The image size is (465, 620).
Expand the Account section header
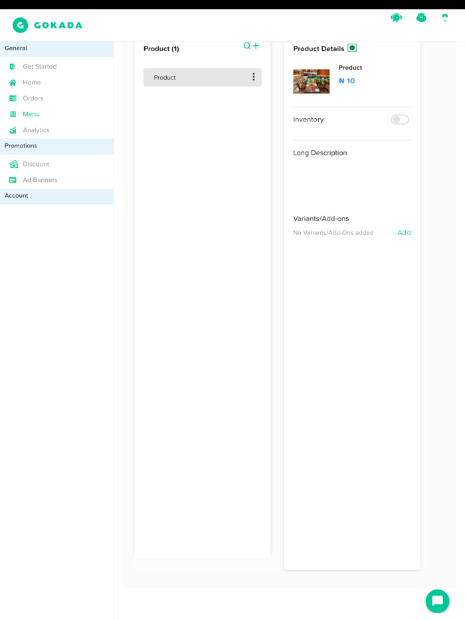57,196
